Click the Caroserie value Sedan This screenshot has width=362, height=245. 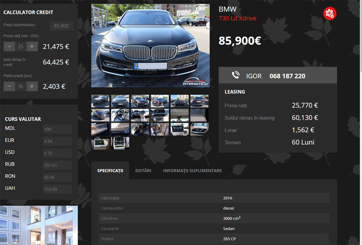229,229
